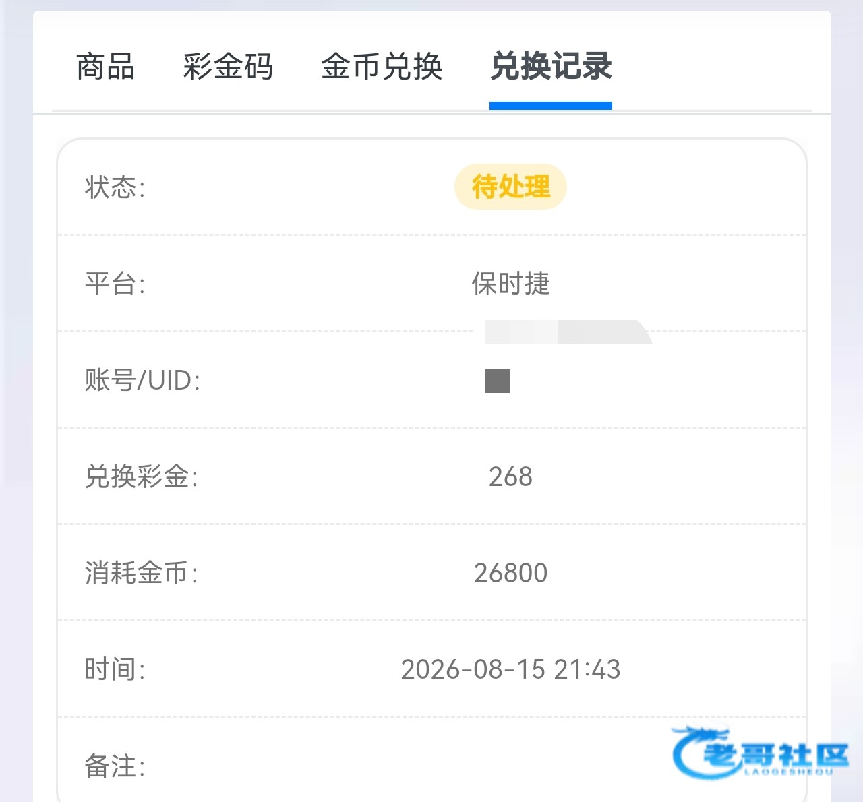This screenshot has width=863, height=802.
Task: Click the 平台 label
Action: tap(115, 284)
